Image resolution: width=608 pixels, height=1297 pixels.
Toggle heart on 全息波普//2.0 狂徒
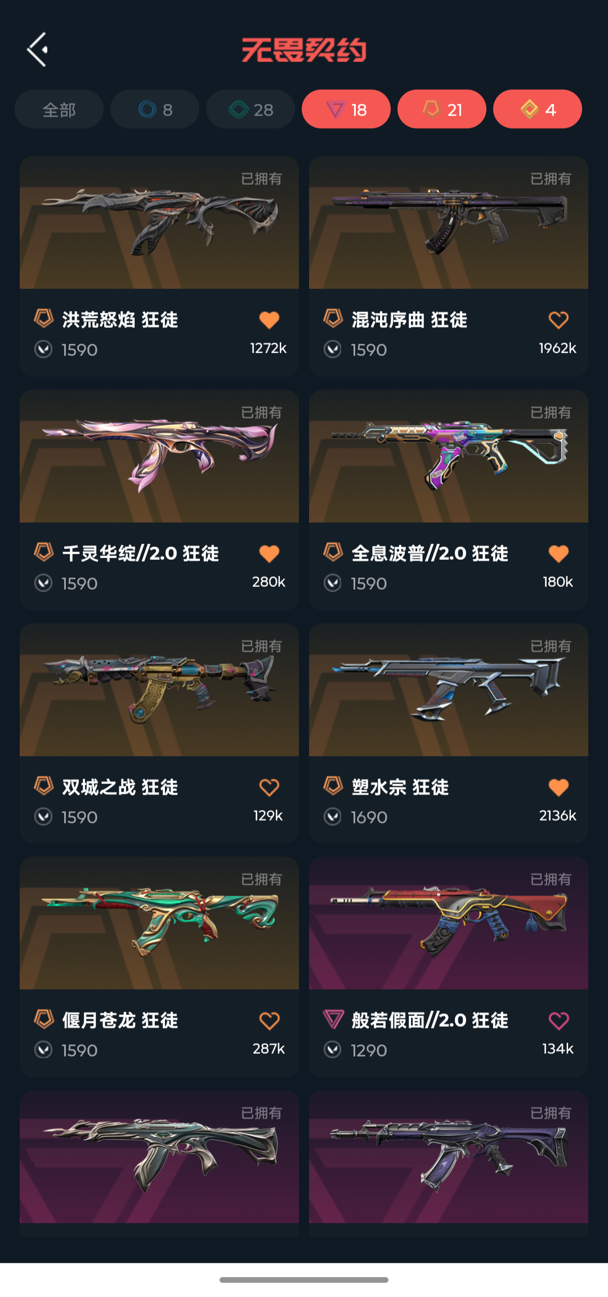[x=558, y=554]
